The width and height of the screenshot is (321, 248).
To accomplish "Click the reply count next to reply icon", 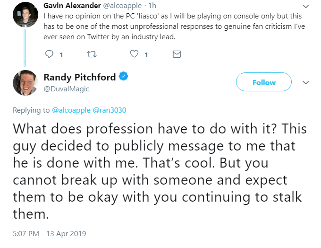I will [61, 55].
